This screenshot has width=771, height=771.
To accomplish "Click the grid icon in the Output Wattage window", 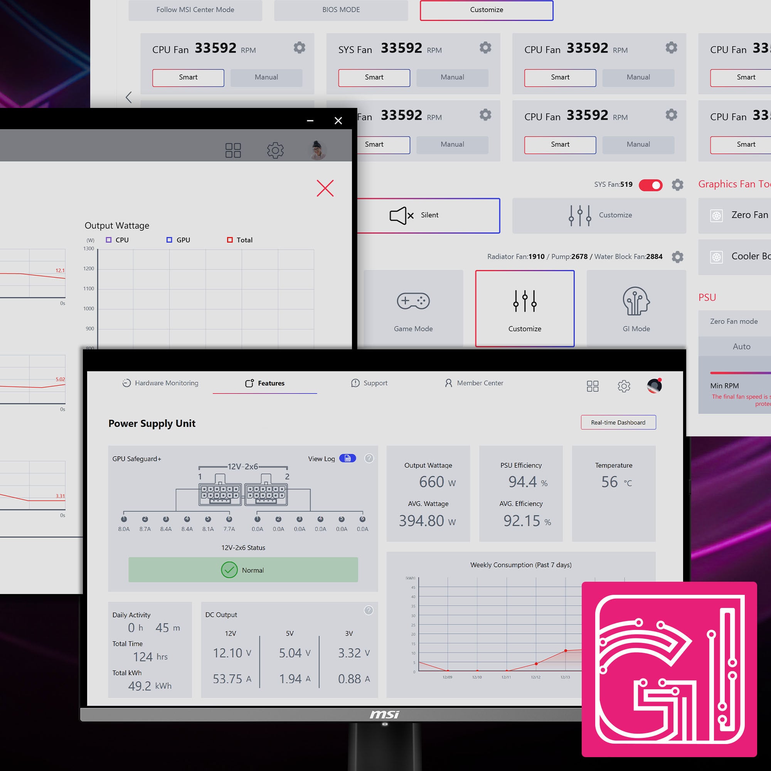I will tap(233, 150).
